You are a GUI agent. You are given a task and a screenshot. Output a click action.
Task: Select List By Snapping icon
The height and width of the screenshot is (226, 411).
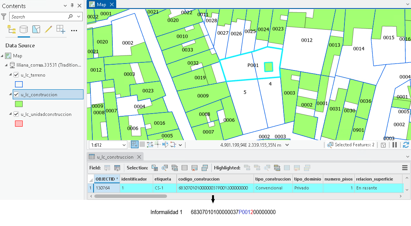[60, 29]
